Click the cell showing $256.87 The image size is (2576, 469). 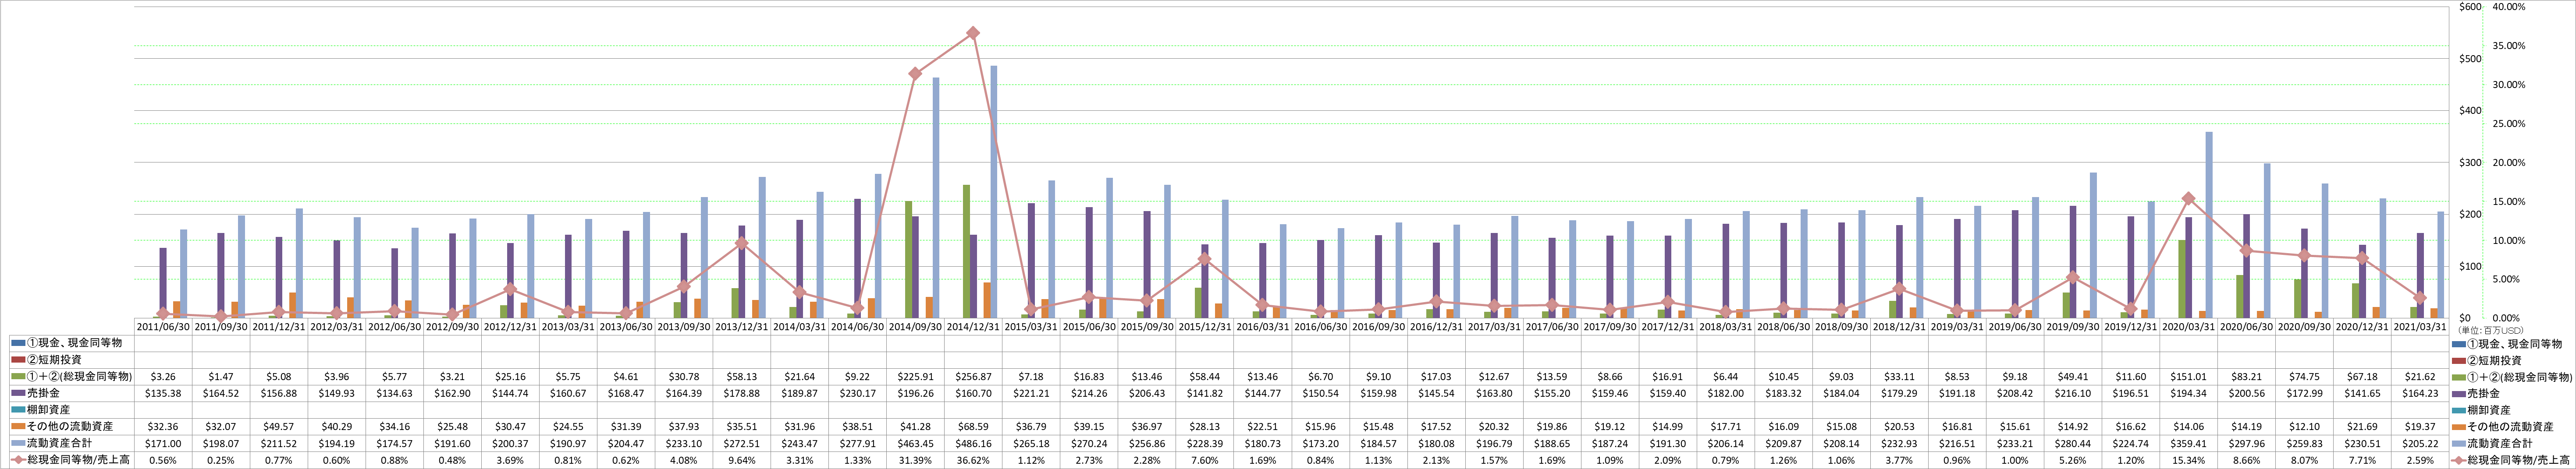[974, 377]
